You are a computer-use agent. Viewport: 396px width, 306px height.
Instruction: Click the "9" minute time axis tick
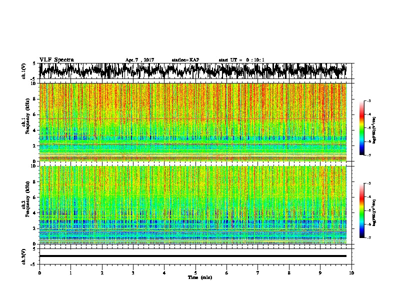[320, 273]
